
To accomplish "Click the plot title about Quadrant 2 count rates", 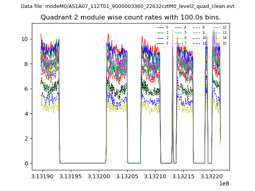I will pyautogui.click(x=131, y=18).
